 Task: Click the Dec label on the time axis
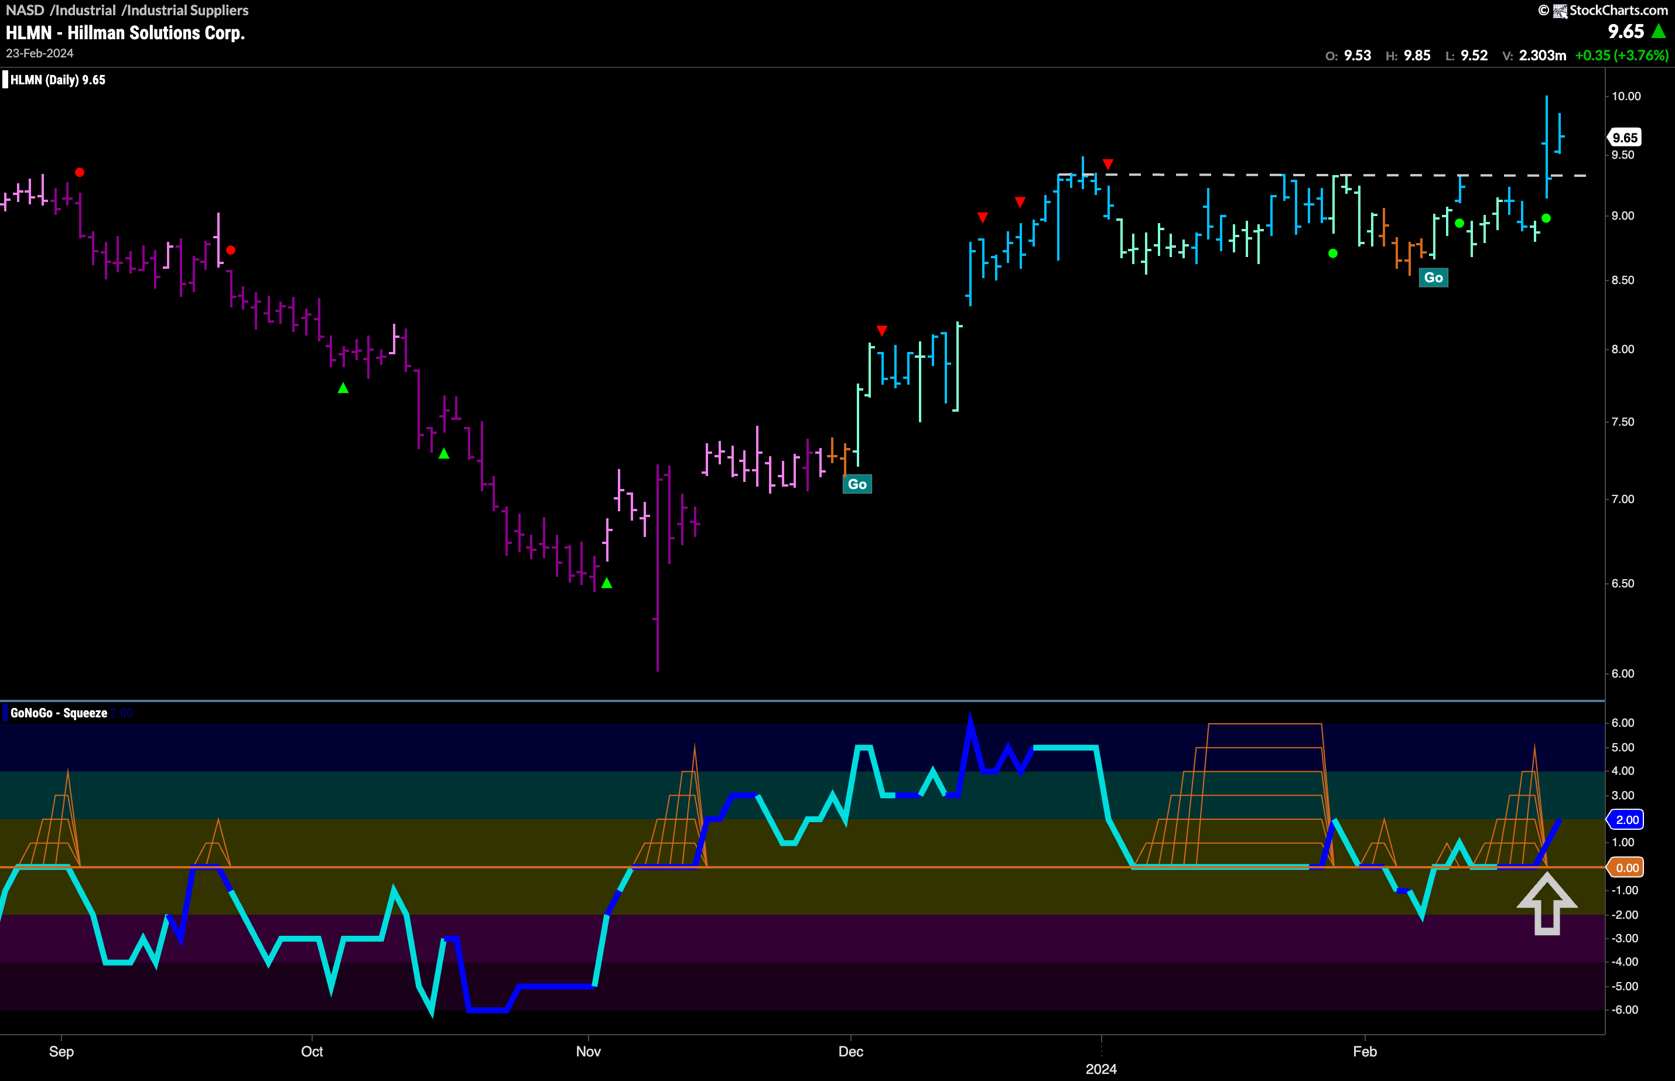click(851, 1052)
